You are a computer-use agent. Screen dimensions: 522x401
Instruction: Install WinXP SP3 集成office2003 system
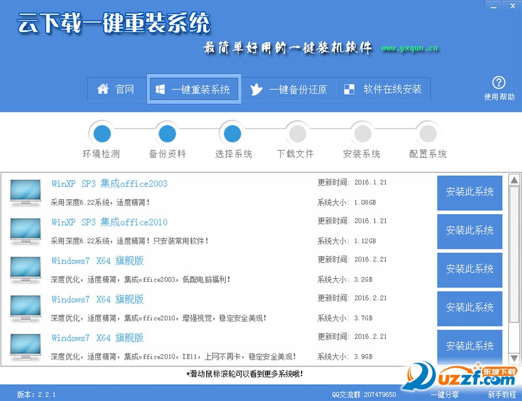click(469, 193)
